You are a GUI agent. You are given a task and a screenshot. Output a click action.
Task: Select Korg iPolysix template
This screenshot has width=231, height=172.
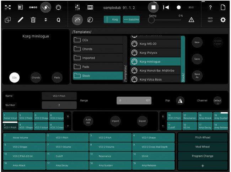coord(155,53)
